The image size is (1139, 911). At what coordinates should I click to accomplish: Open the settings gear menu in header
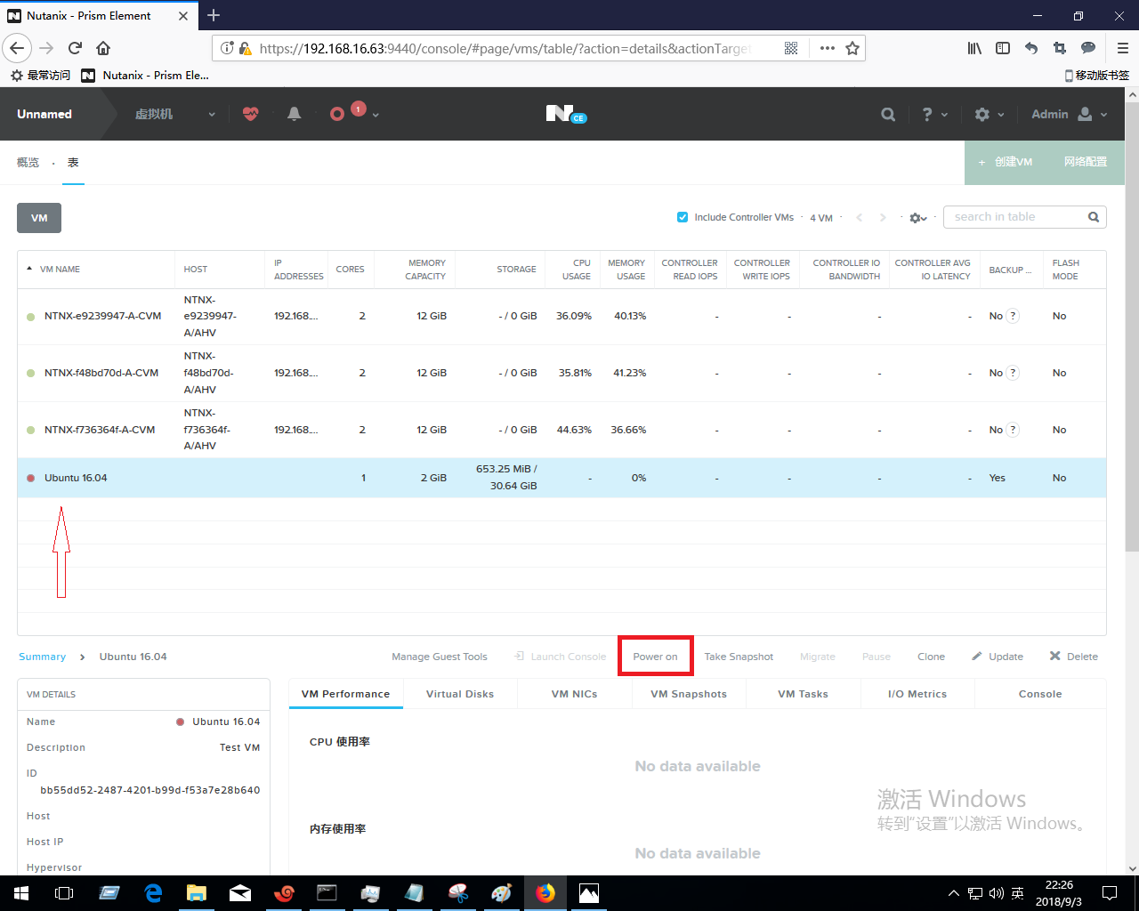[x=989, y=114]
